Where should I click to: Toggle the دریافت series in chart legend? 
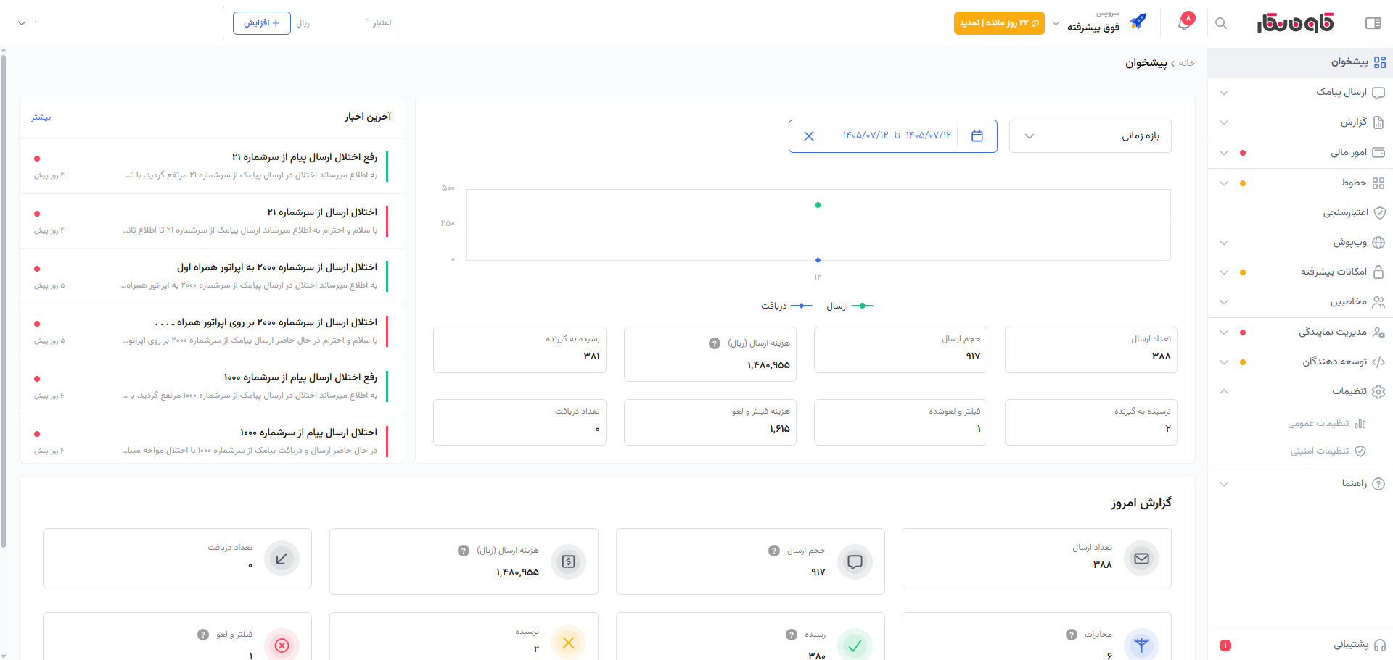click(786, 306)
